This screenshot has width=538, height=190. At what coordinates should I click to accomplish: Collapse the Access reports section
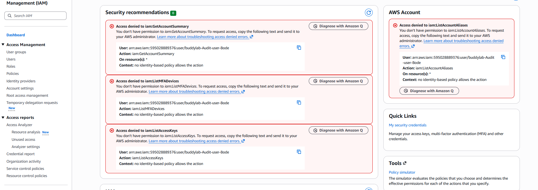3,117
